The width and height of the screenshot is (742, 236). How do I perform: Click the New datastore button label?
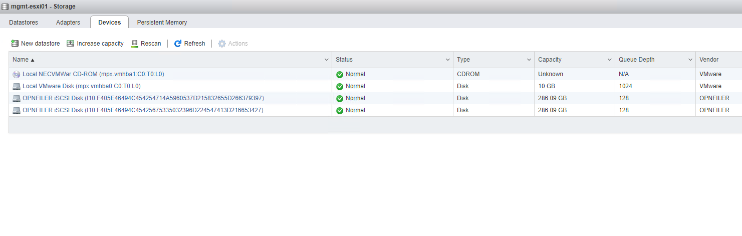(x=41, y=44)
